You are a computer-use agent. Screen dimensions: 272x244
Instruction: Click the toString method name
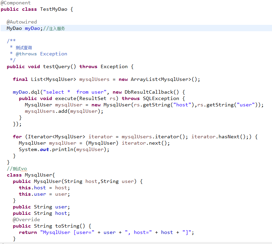67,226
